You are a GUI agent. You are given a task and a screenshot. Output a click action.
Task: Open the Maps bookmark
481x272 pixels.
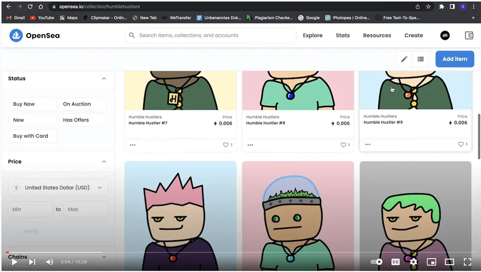coord(69,18)
